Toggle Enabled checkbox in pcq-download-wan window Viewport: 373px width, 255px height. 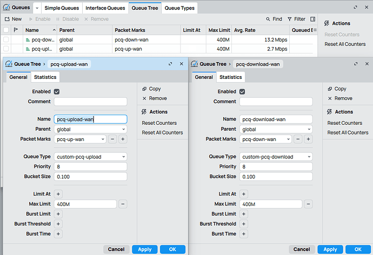pos(242,92)
